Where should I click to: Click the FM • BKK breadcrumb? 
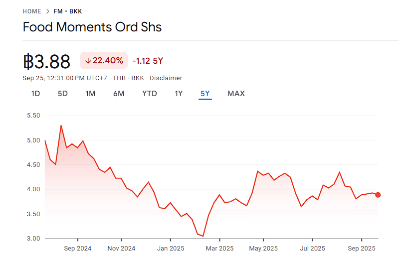point(68,11)
